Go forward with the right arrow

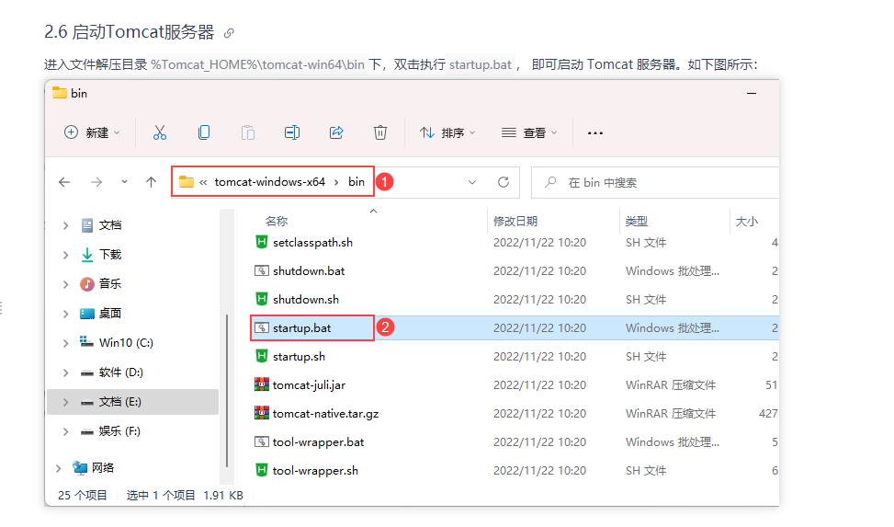[96, 182]
